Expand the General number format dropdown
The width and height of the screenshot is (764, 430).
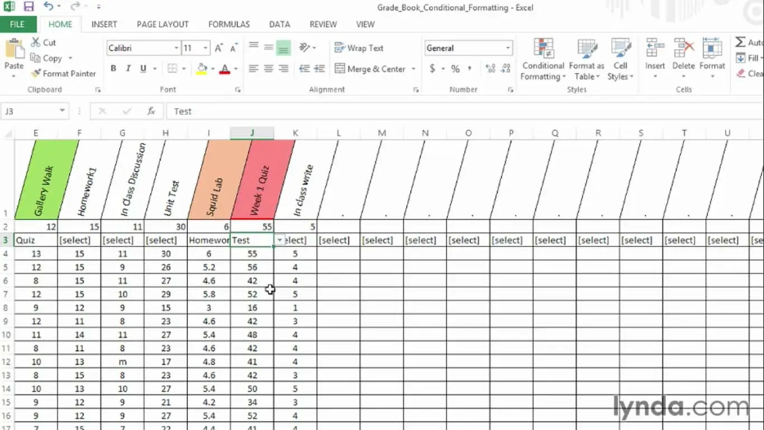tap(508, 48)
